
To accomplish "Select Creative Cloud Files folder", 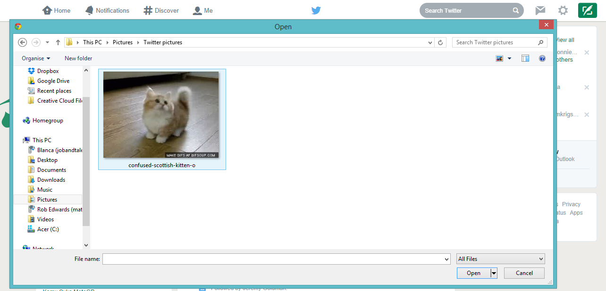I will pyautogui.click(x=54, y=101).
